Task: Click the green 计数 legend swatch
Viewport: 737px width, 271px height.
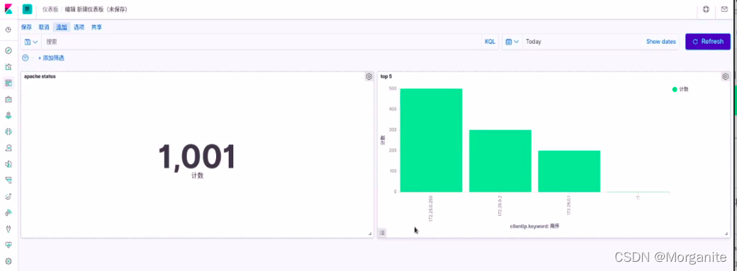Action: coord(675,89)
